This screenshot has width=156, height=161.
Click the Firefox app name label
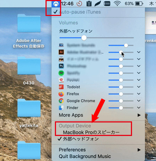tap(73, 94)
